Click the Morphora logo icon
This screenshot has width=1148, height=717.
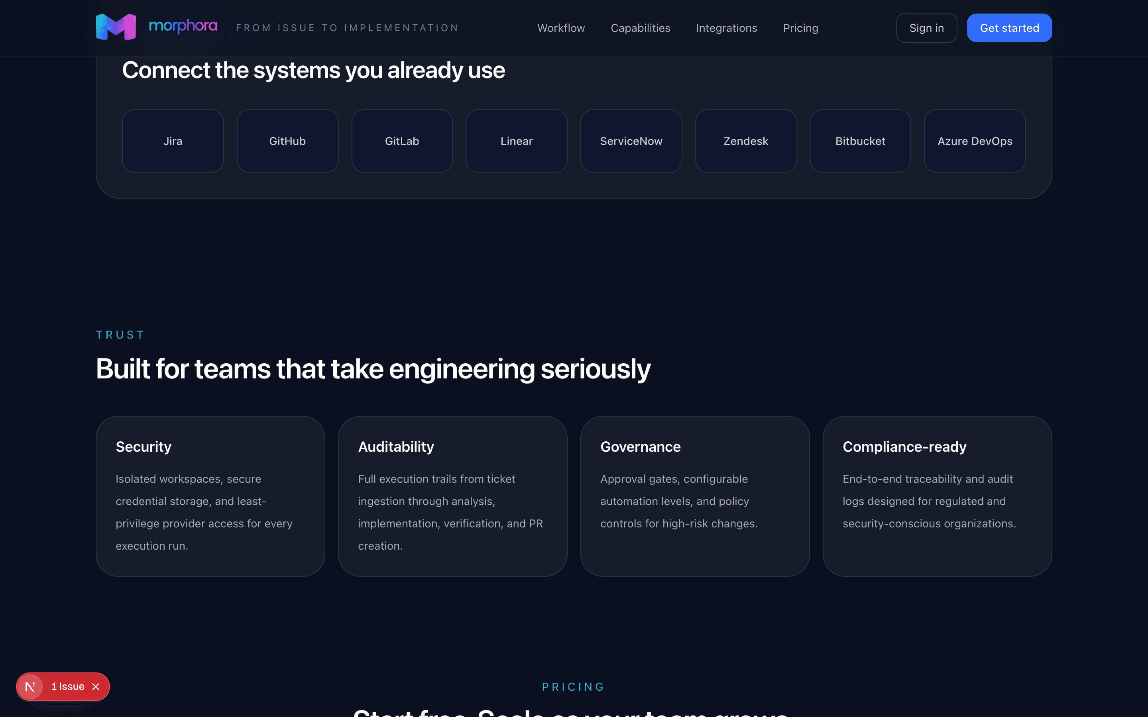pyautogui.click(x=115, y=26)
